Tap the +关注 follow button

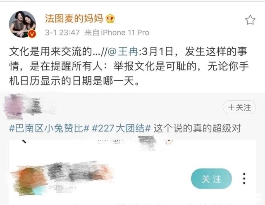pyautogui.click(x=239, y=107)
